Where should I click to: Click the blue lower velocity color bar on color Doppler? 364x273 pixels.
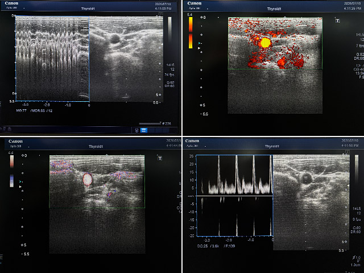[x=11, y=181]
